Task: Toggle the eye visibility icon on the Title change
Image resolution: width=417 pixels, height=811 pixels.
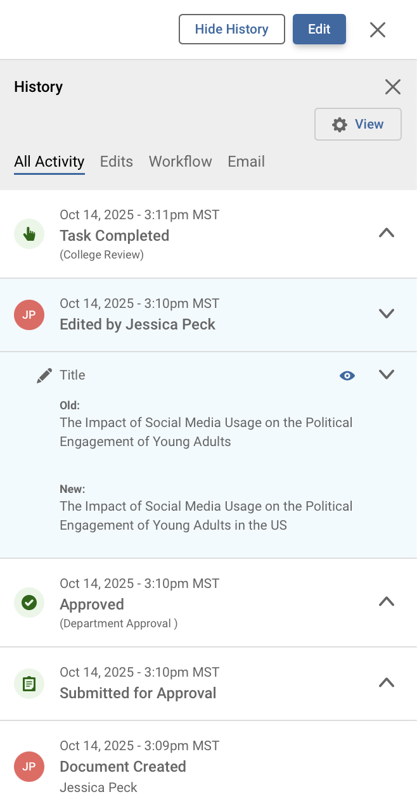Action: tap(347, 375)
